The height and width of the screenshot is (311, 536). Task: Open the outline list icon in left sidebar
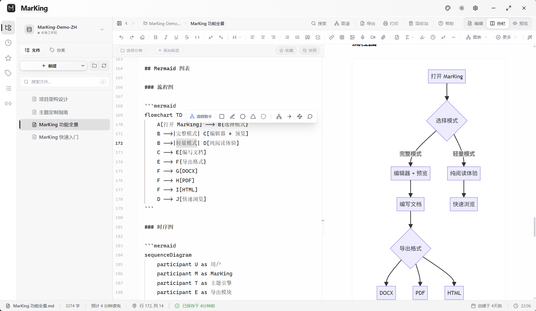(8, 88)
